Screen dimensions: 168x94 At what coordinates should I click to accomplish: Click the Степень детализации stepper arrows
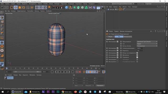tap(143, 48)
